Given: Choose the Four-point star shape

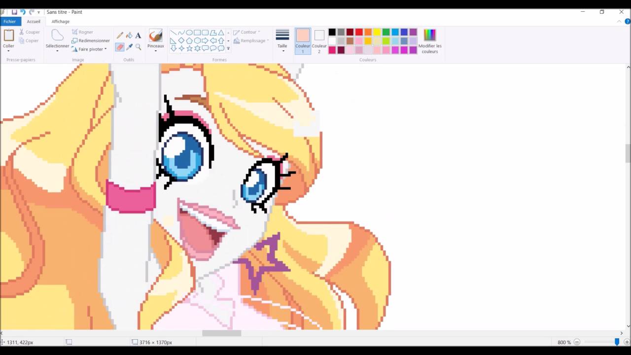Looking at the screenshot, I should tap(181, 48).
